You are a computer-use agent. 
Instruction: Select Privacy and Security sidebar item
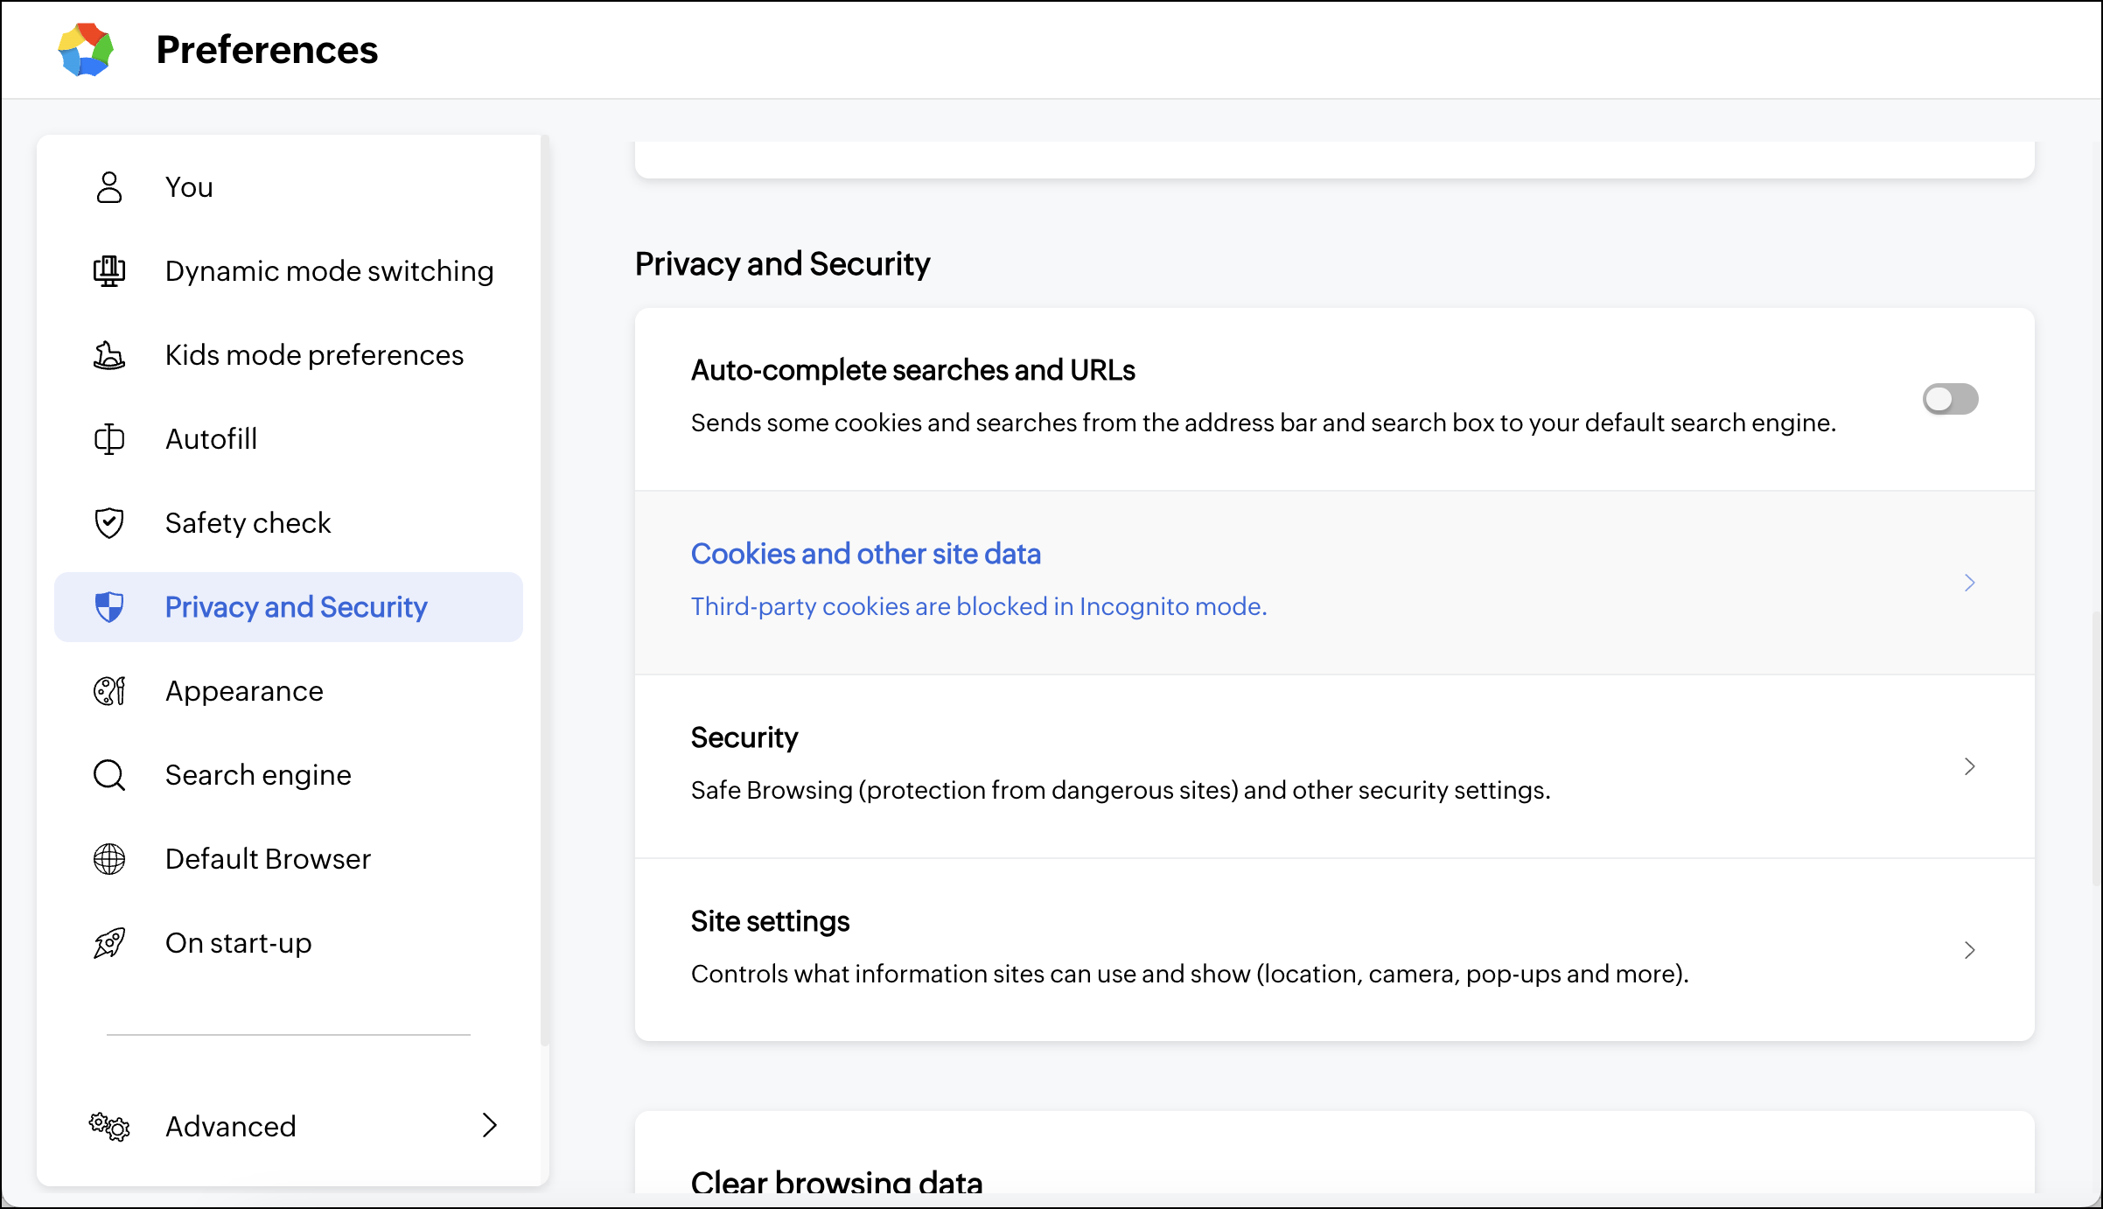(289, 607)
